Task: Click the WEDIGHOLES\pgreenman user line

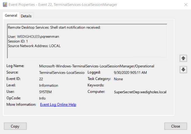Action: pos(34,36)
